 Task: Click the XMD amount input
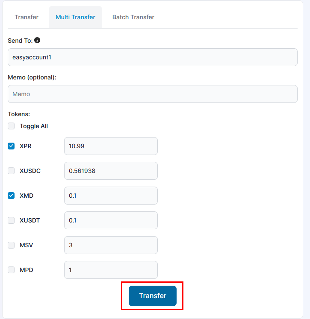[111, 196]
